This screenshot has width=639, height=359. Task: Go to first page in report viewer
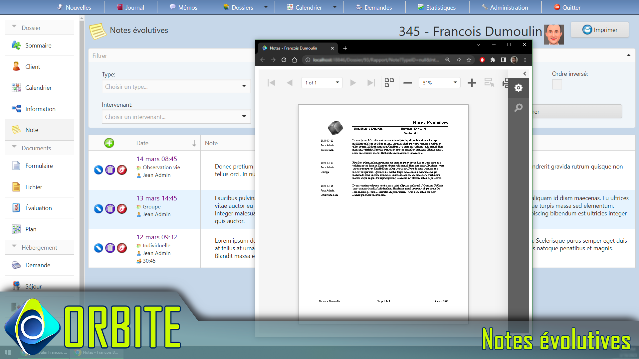(x=272, y=83)
